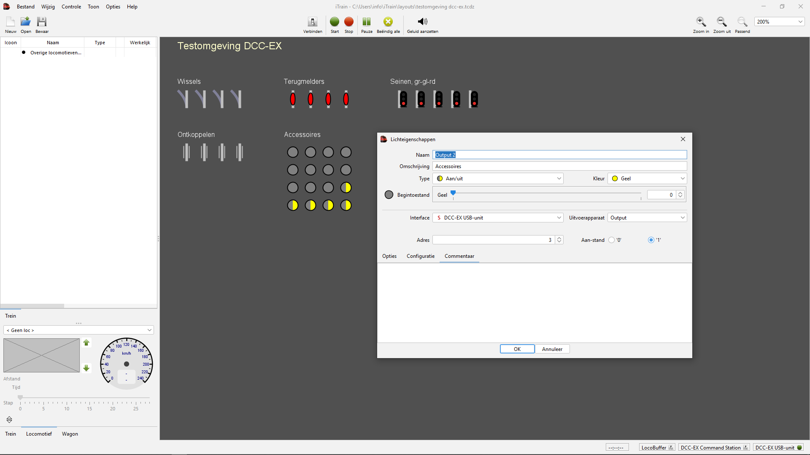Confirm dialog with OK button
The height and width of the screenshot is (455, 810).
pyautogui.click(x=517, y=349)
